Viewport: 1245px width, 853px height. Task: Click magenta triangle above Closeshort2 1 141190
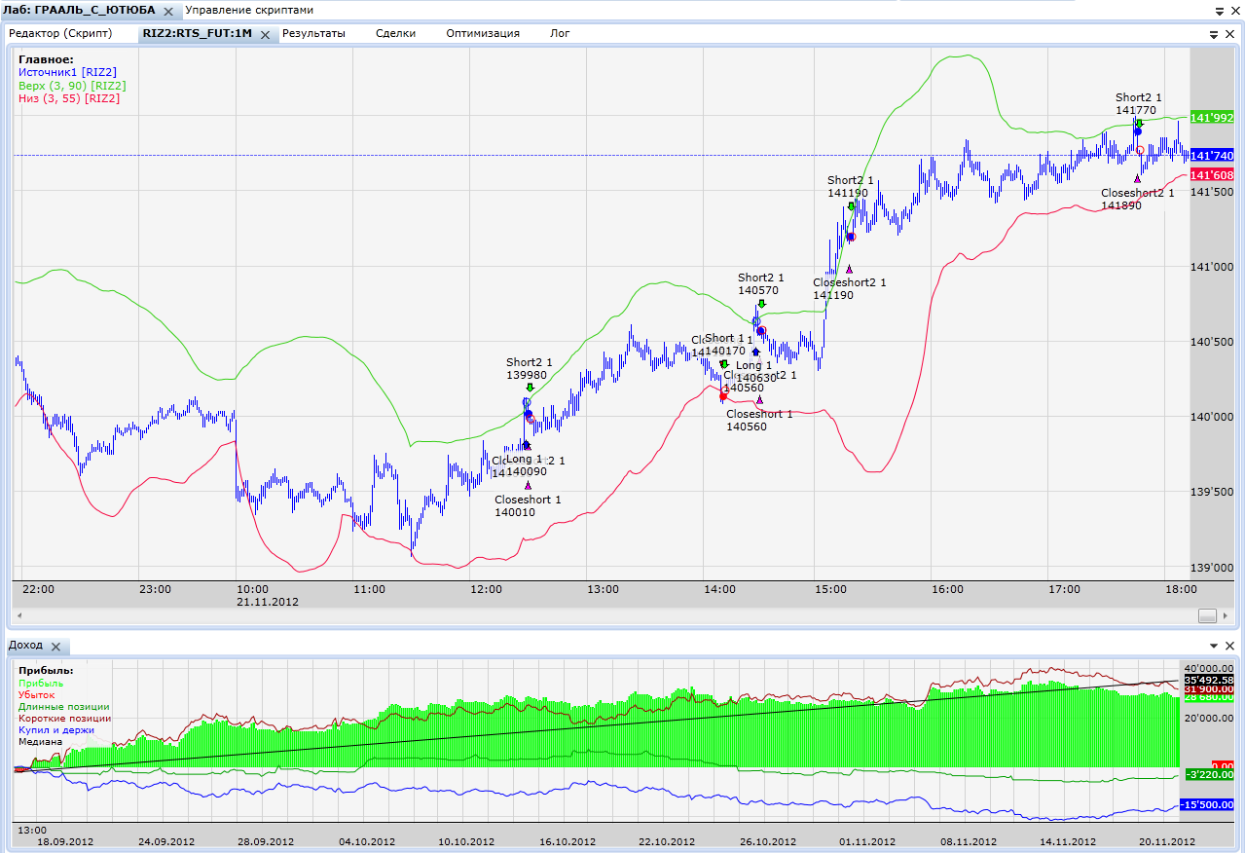tap(849, 269)
